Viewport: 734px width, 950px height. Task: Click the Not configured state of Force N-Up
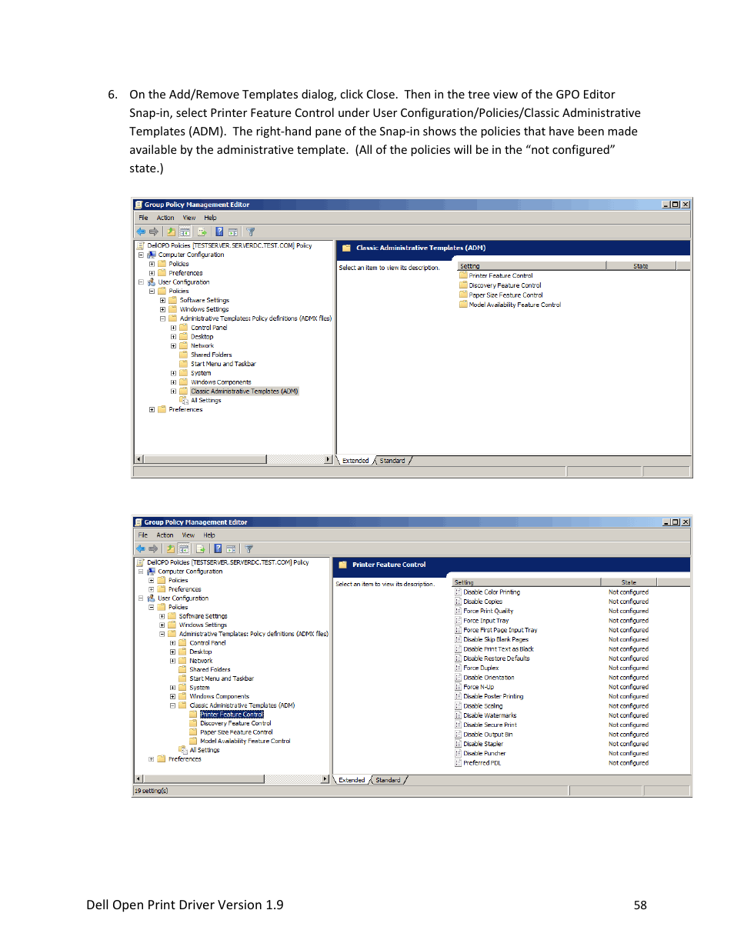pyautogui.click(x=629, y=687)
